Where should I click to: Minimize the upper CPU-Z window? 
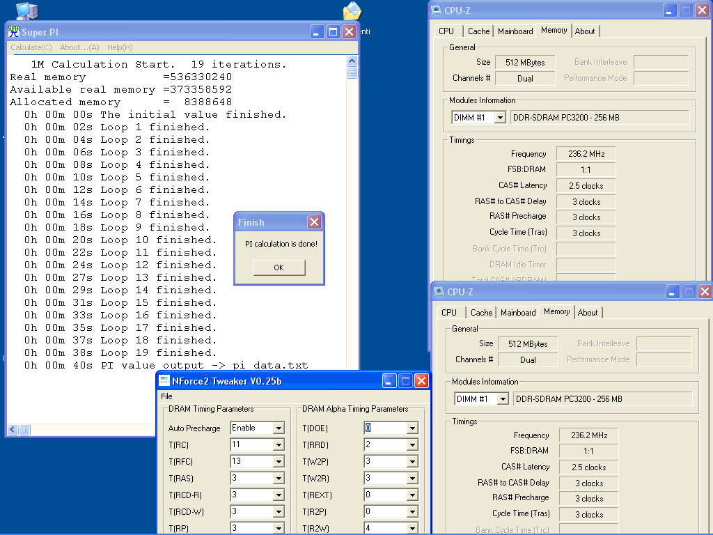(x=669, y=10)
